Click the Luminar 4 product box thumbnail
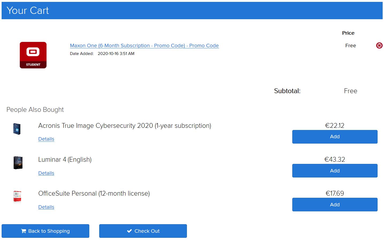384x241 pixels. coord(18,163)
